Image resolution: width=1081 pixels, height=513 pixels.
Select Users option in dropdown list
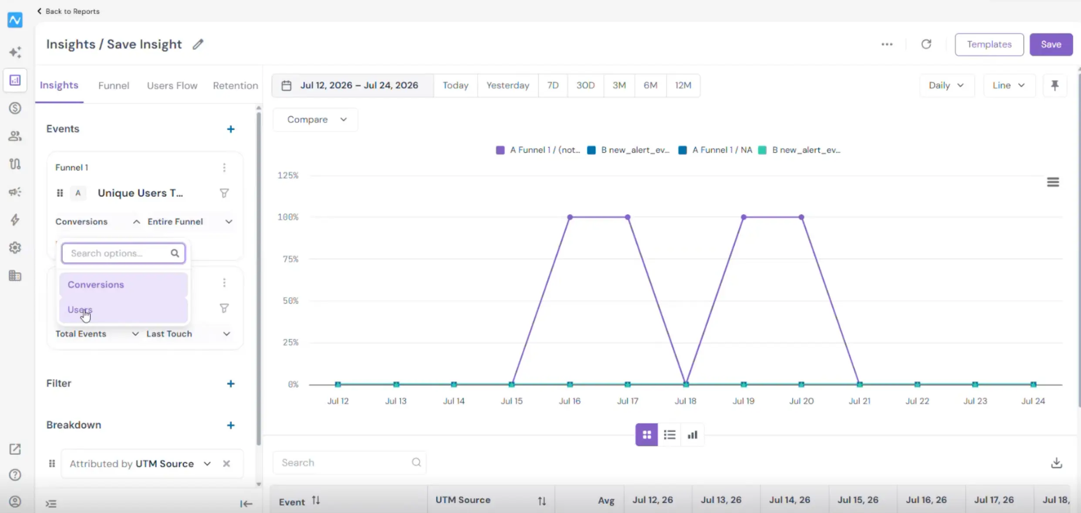[x=123, y=310]
